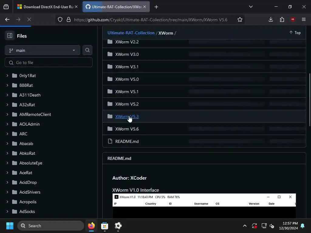The image size is (311, 233).
Task: Open Firefox hamburger application menu
Action: [304, 19]
